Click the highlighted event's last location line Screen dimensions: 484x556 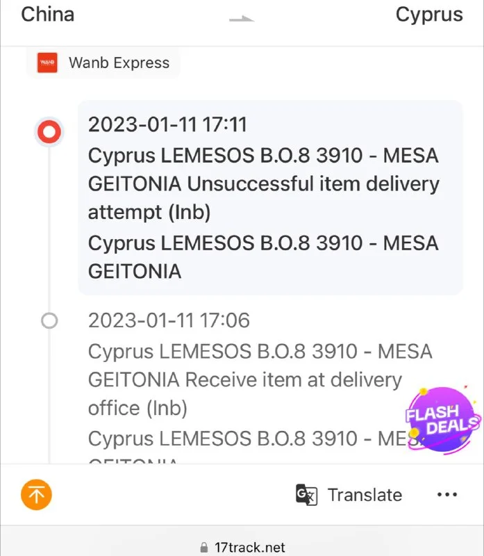pyautogui.click(x=262, y=256)
